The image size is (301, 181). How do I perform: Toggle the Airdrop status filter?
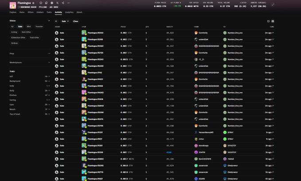(14, 43)
